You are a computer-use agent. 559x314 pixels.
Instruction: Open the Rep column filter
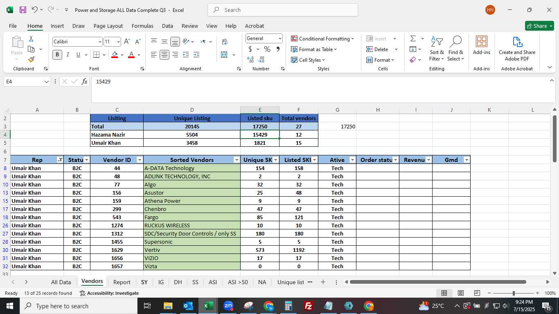tap(60, 160)
